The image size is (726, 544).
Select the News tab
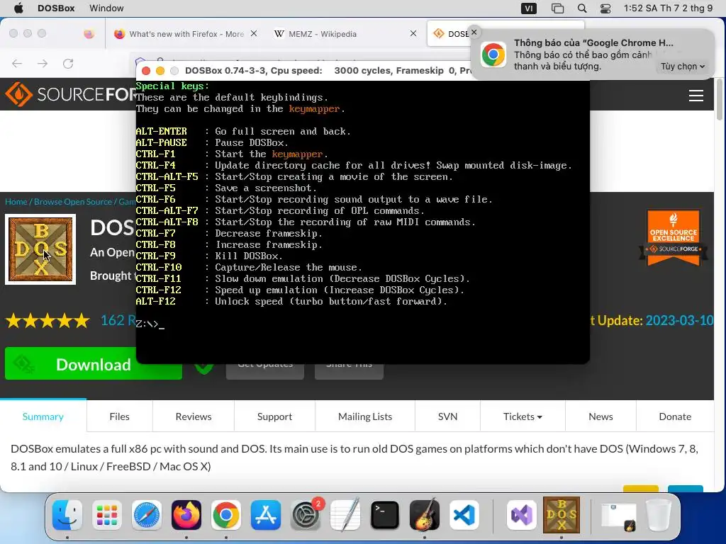pos(601,416)
